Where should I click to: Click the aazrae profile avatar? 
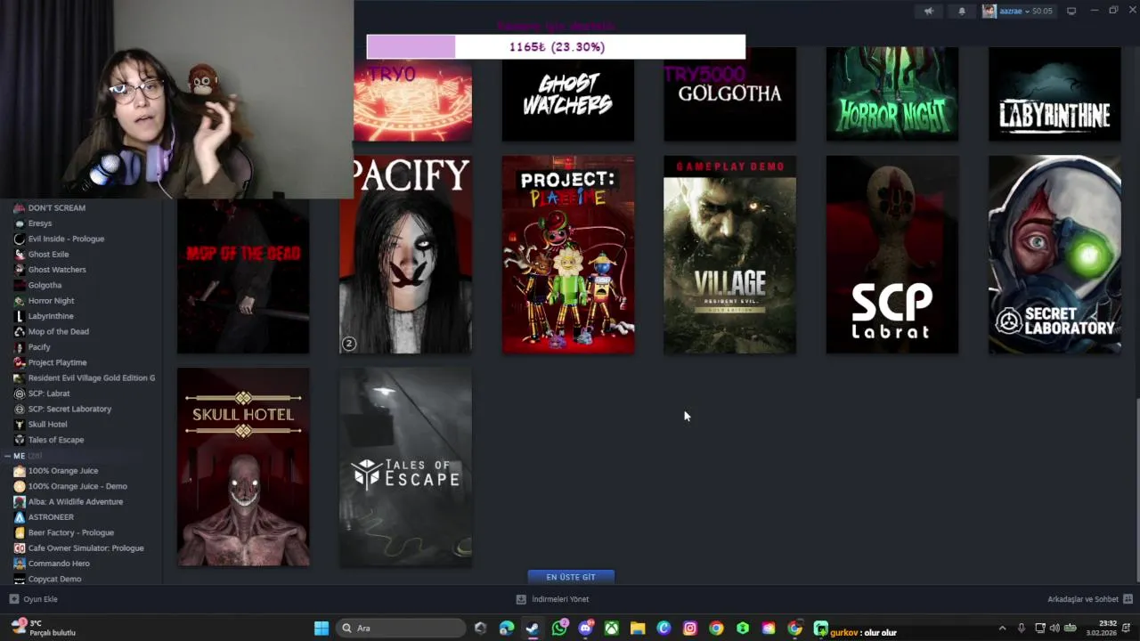tap(989, 11)
